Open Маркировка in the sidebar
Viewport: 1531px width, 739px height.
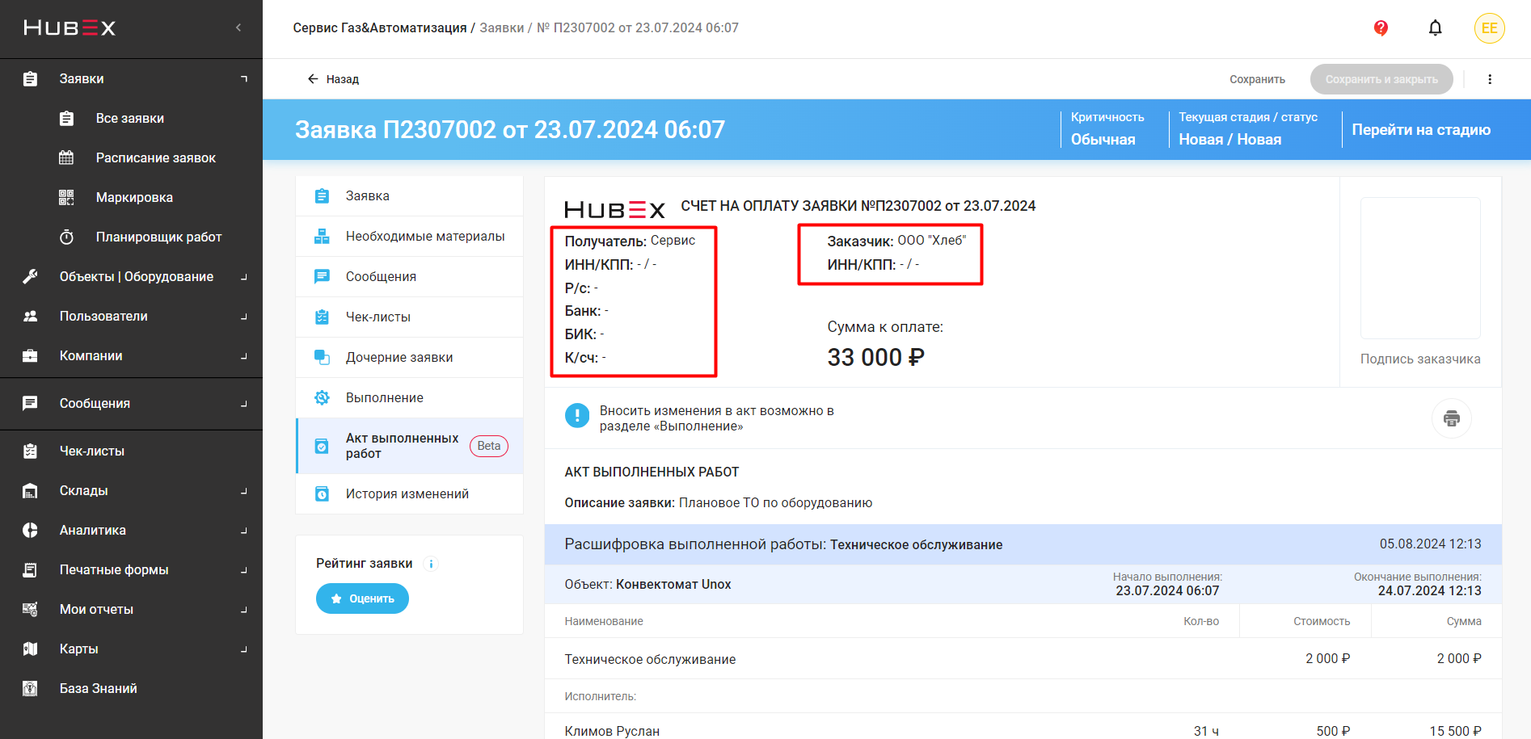click(x=134, y=198)
